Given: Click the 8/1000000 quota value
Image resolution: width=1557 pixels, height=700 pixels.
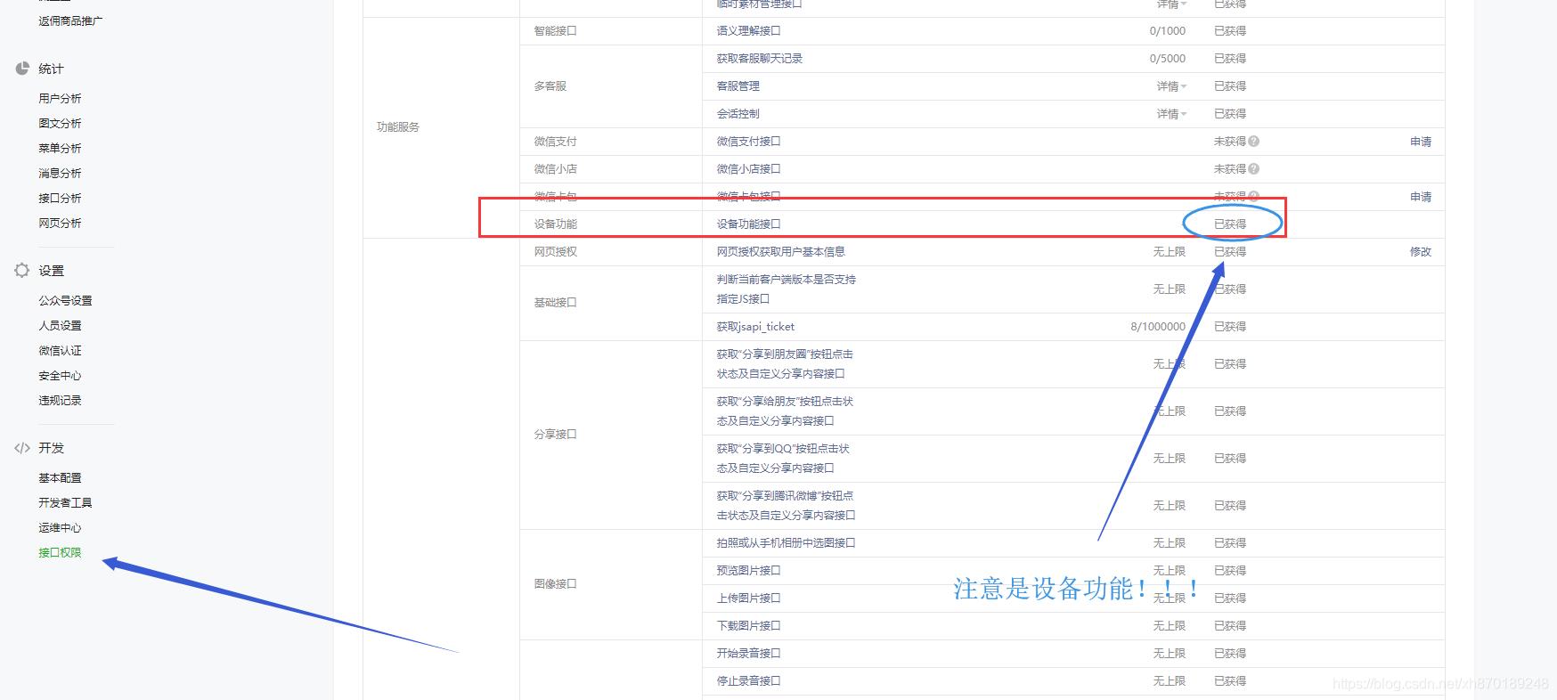Looking at the screenshot, I should pyautogui.click(x=1158, y=327).
